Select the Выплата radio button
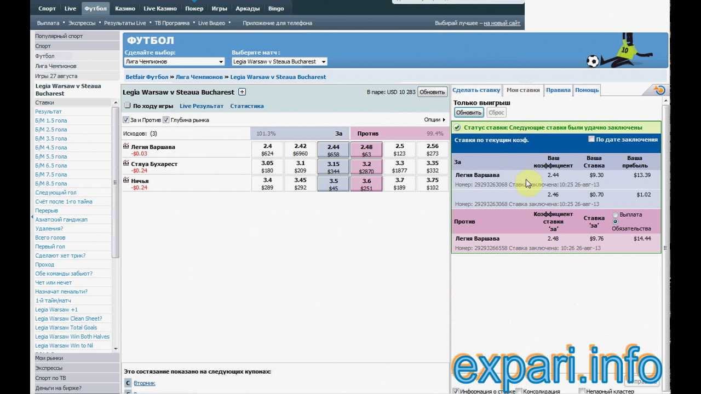 pyautogui.click(x=615, y=215)
